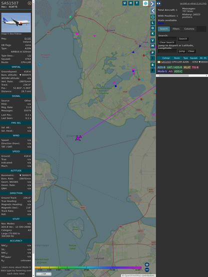Toggle the UAT / ADS-R source filter
This screenshot has height=277, width=208.
174,67
